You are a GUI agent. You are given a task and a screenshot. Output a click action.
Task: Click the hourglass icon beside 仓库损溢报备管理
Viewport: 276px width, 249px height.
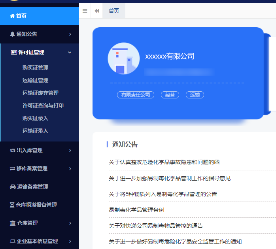coord(12,205)
